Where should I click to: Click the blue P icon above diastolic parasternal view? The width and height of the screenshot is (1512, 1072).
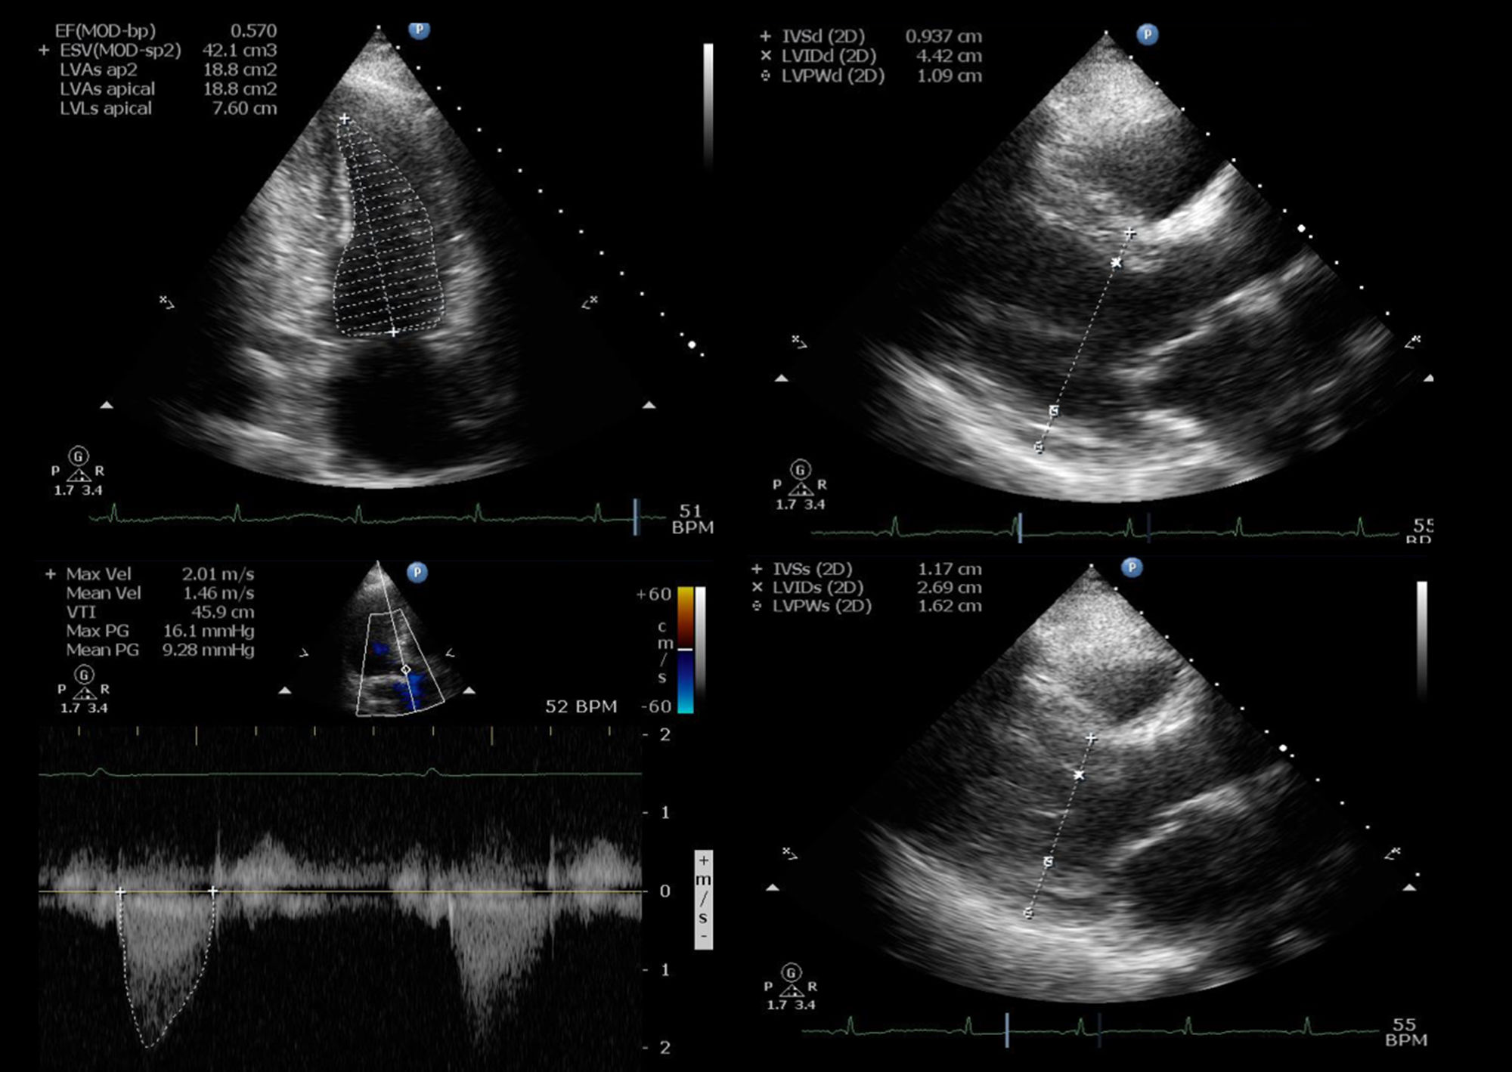pyautogui.click(x=1147, y=35)
